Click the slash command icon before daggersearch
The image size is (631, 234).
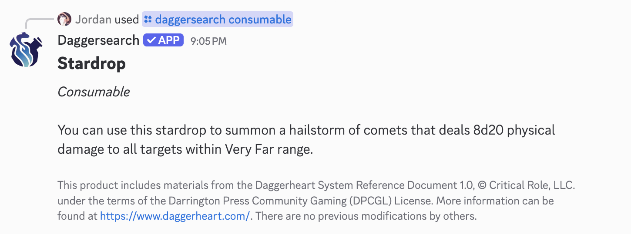(148, 20)
